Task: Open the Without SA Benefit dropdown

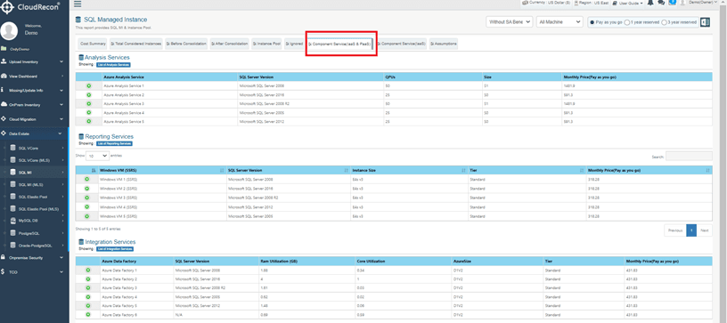Action: 509,21
